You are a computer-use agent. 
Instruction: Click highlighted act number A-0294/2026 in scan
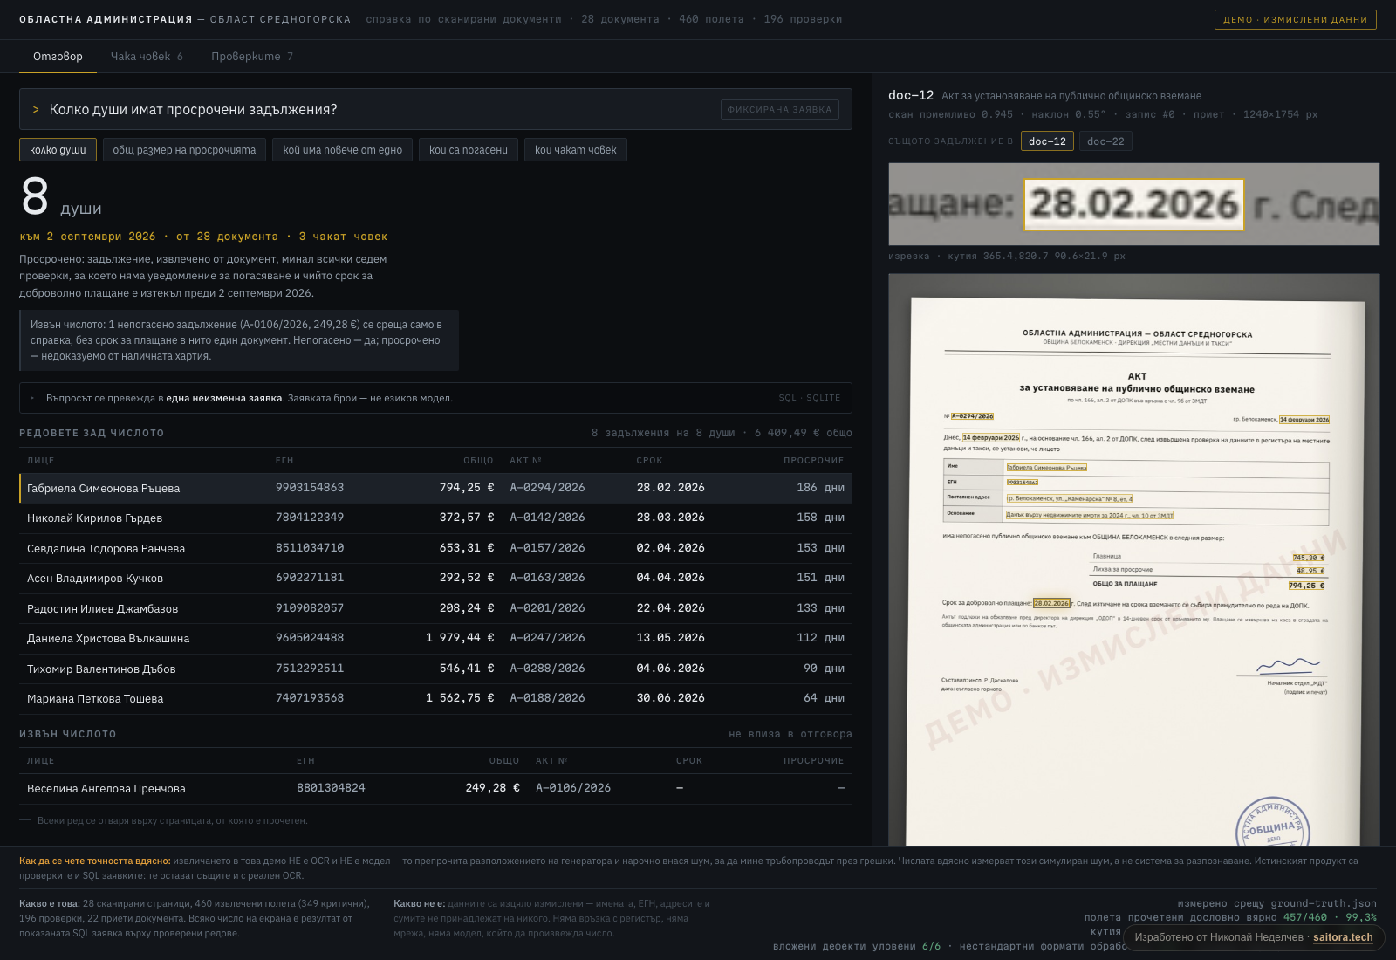972,416
